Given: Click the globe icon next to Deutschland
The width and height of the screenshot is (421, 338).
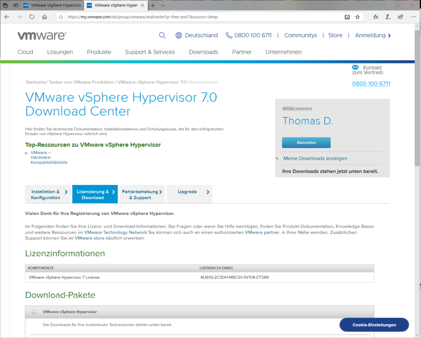Looking at the screenshot, I should pos(178,35).
